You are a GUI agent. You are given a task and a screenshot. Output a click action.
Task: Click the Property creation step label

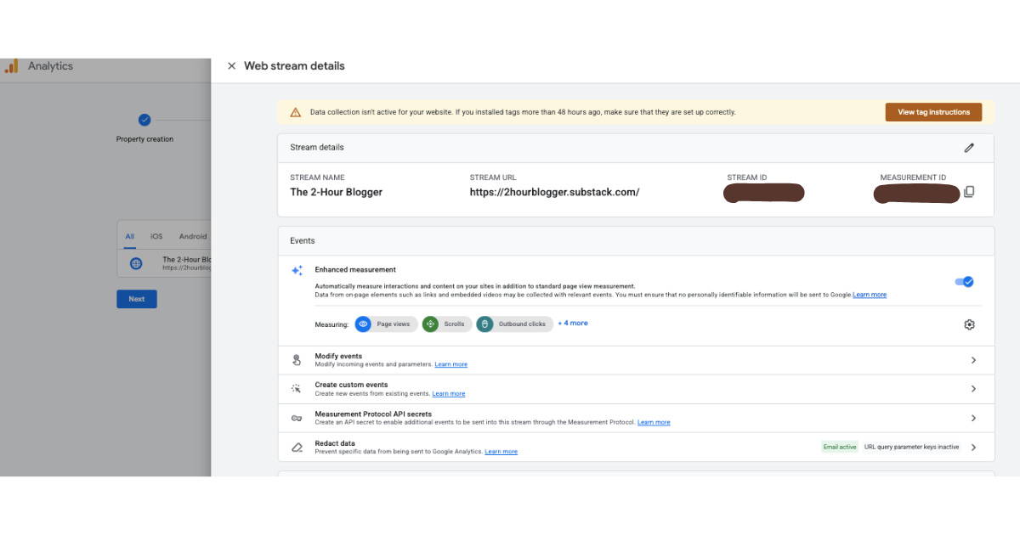tap(144, 139)
